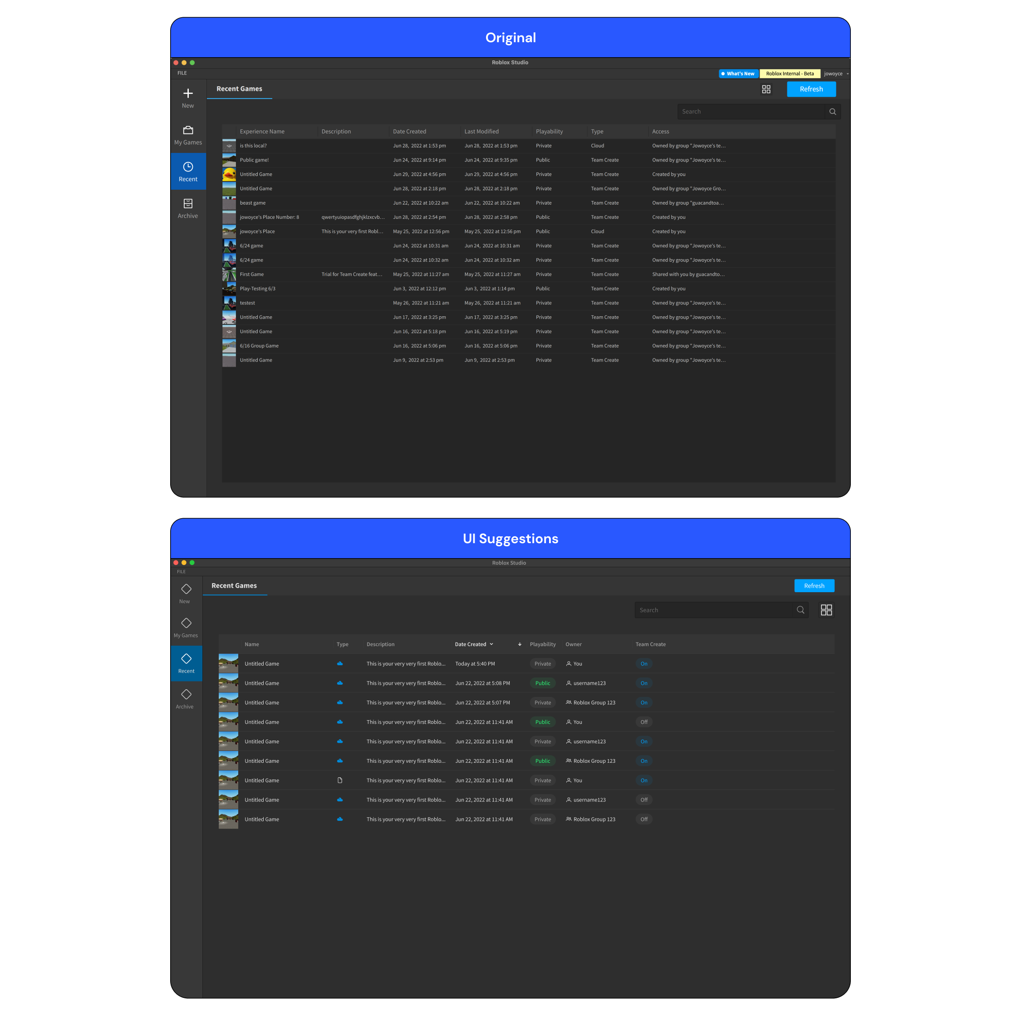Viewport: 1021px width, 1016px height.
Task: Click magnifier icon in Original search bar
Action: click(832, 112)
